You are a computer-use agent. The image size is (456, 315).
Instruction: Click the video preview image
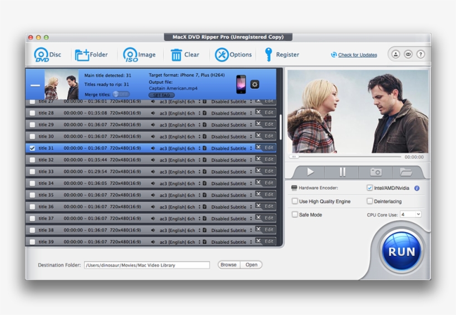click(x=358, y=111)
